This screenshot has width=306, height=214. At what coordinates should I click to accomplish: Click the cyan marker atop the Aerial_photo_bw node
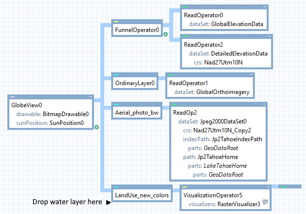click(x=117, y=104)
